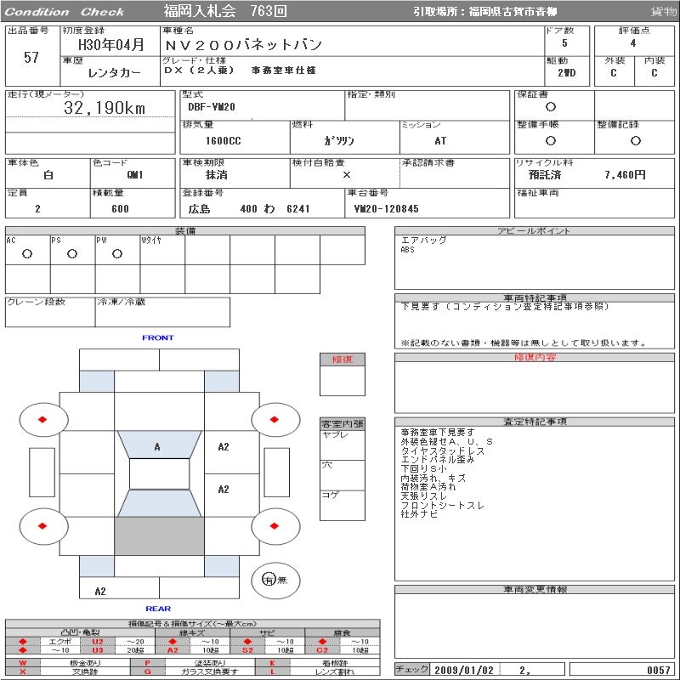Screen dimensions: 680x680
Task: Click the 客室内張 ヤブレ cell
Action: [343, 445]
